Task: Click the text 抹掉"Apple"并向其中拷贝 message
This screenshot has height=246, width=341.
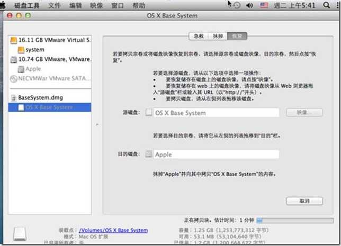Action: pos(214,174)
